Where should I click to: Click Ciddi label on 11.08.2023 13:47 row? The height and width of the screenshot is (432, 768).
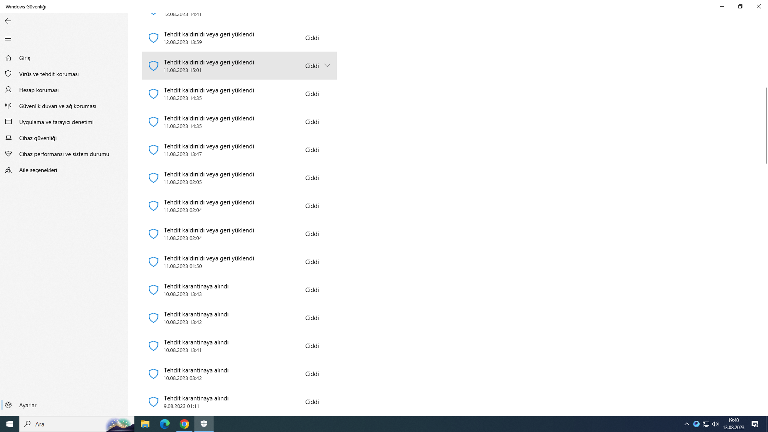(x=312, y=150)
